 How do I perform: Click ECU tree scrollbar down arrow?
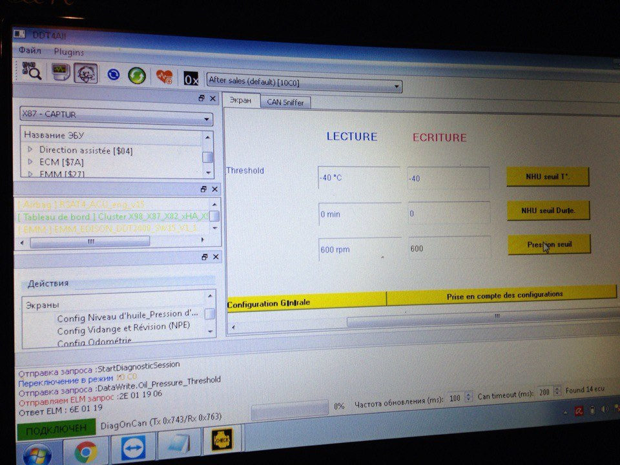pos(209,173)
